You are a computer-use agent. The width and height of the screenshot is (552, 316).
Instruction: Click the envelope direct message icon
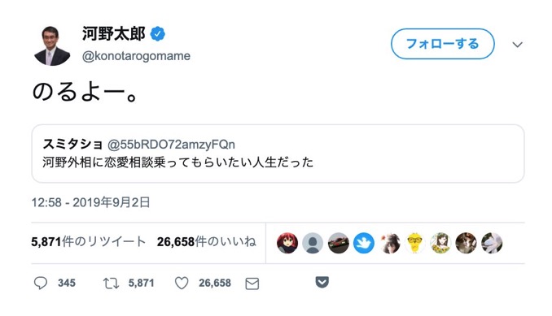(x=252, y=284)
